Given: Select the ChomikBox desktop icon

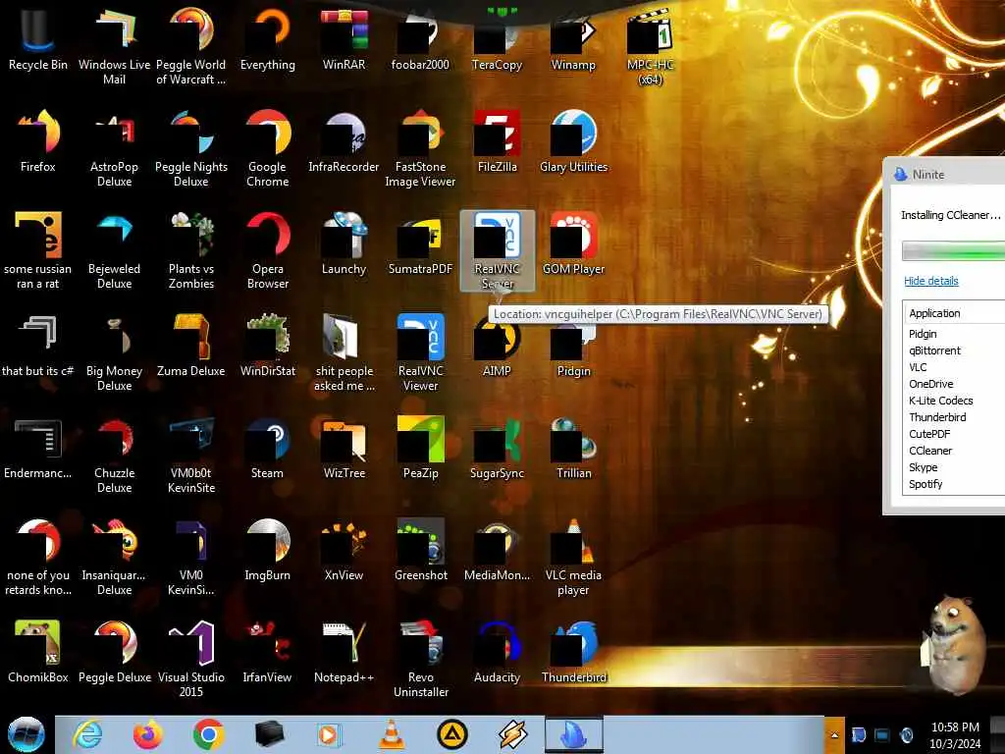Looking at the screenshot, I should point(38,652).
